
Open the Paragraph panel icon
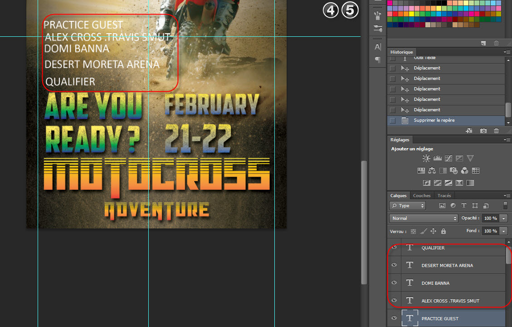377,59
